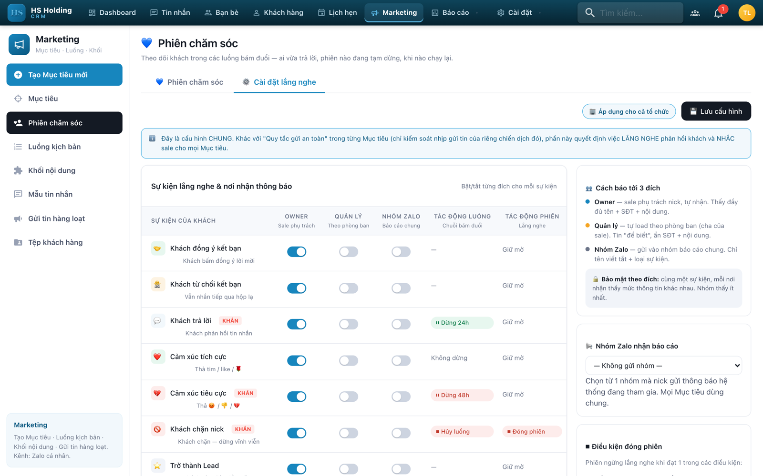The width and height of the screenshot is (763, 476).
Task: Click the megaphone icon next to Gửi tin hàng loạt
Action: [18, 218]
